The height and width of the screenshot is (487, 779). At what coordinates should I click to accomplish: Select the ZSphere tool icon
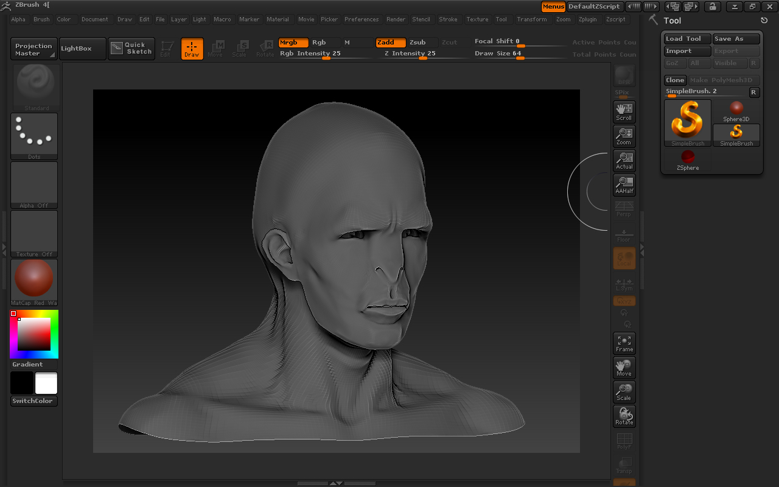688,160
